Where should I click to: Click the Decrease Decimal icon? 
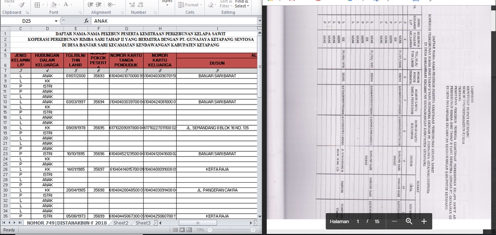[141, 5]
